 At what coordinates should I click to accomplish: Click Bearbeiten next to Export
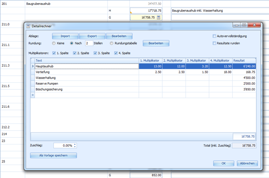click(x=119, y=36)
